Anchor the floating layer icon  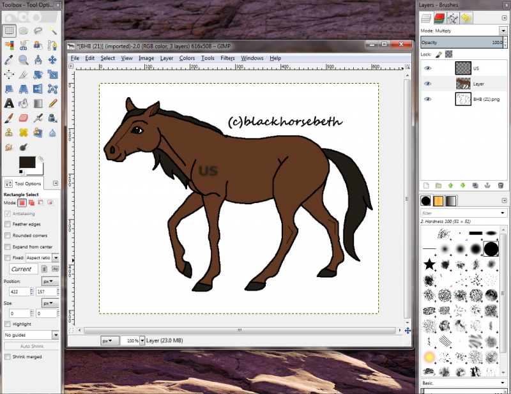coord(487,185)
